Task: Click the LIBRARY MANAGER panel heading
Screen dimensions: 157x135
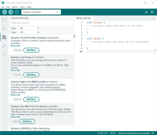Action: [x=20, y=18]
